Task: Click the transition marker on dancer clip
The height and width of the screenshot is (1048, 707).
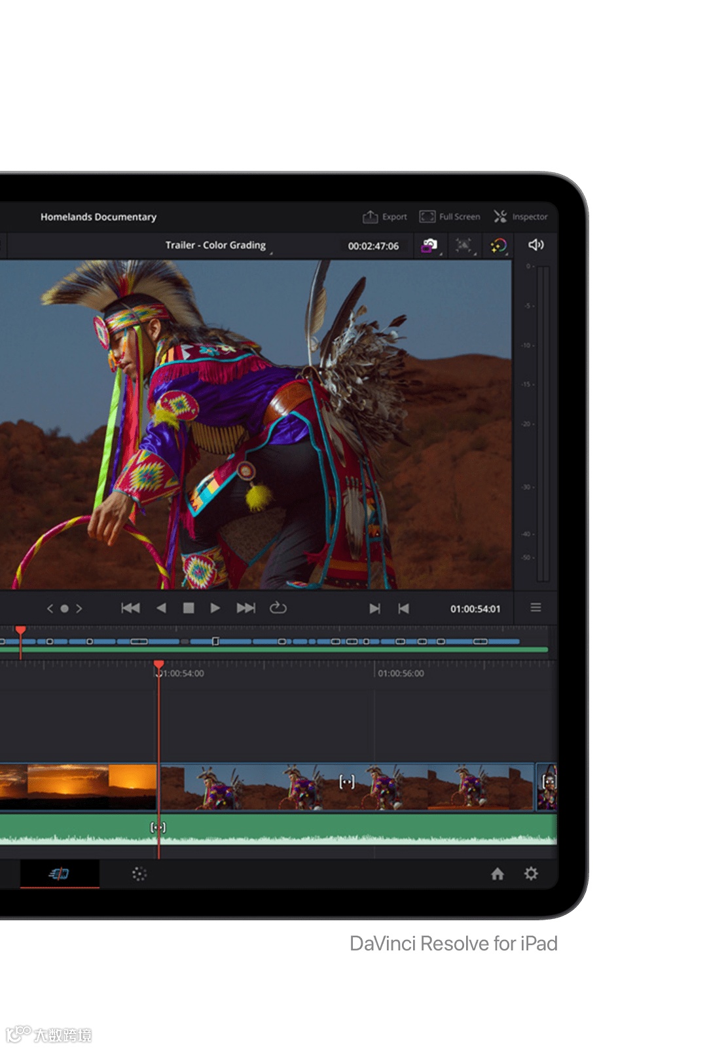Action: click(347, 781)
